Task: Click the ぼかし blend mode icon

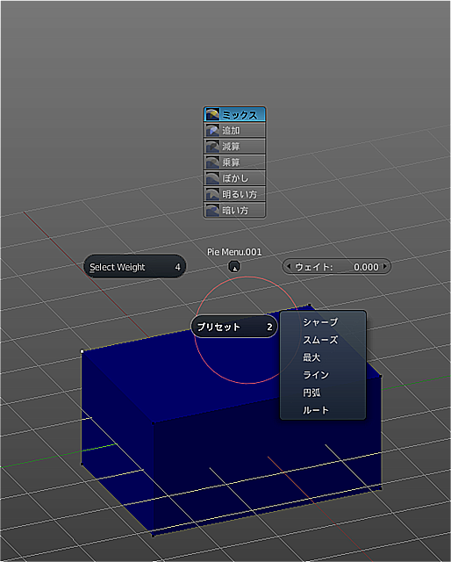Action: click(212, 178)
